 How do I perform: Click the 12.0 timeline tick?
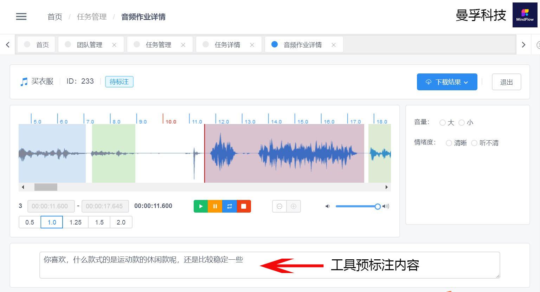[223, 119]
